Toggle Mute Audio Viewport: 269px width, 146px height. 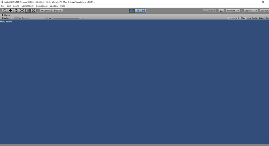252,18
